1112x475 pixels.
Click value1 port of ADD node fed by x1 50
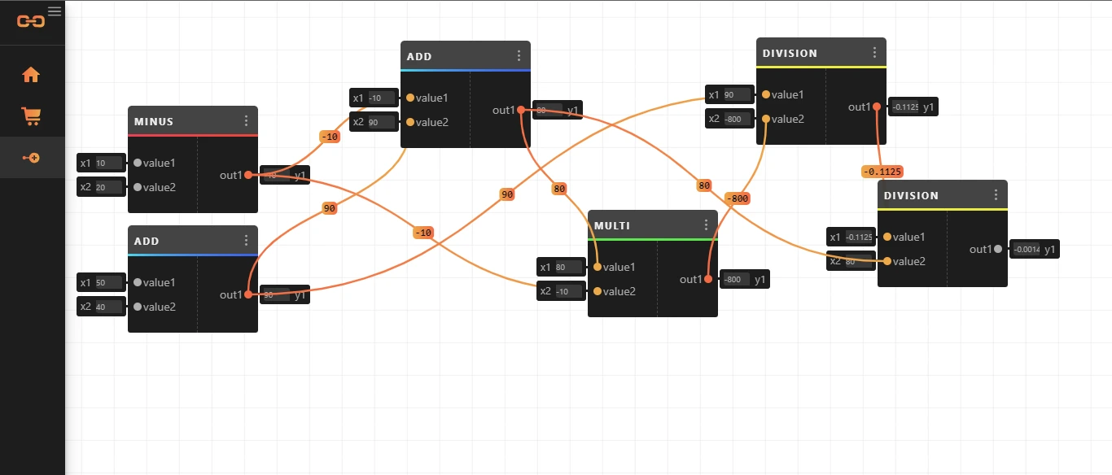pyautogui.click(x=138, y=282)
